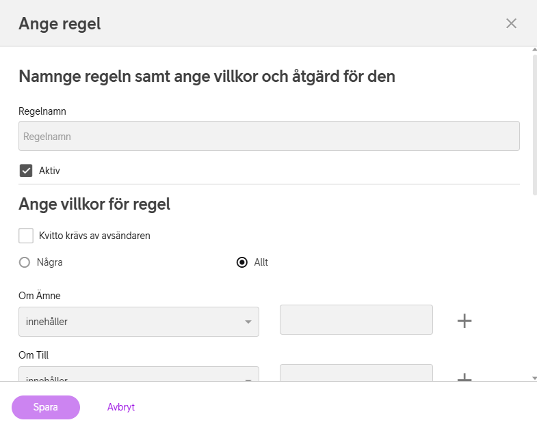This screenshot has height=431, width=537.
Task: Click the Om Ämne value field
Action: (x=356, y=320)
